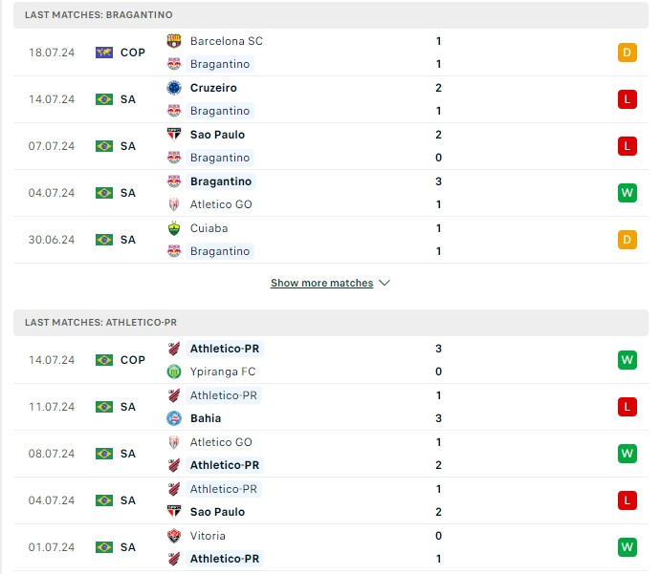Open the Vitoria vs Athletico-PR match row dated 01.07.24
Image resolution: width=660 pixels, height=574 pixels.
(331, 547)
